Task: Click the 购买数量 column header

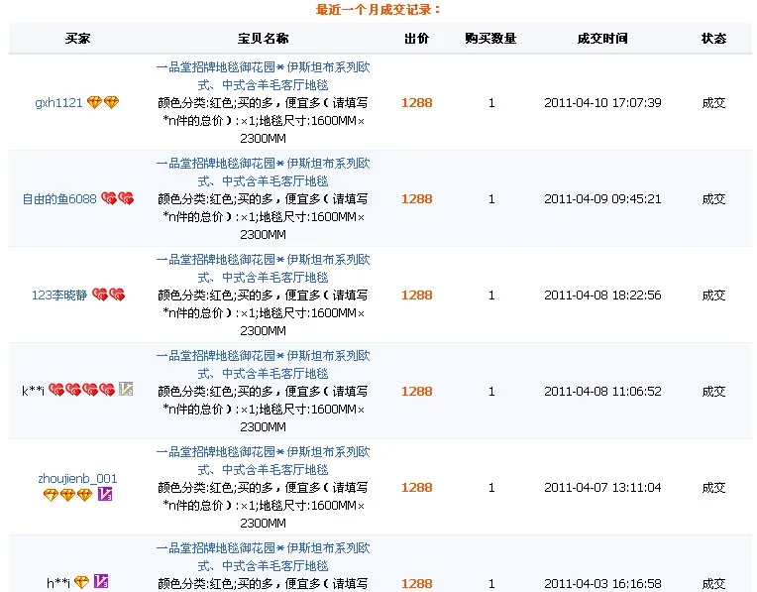Action: [x=491, y=39]
